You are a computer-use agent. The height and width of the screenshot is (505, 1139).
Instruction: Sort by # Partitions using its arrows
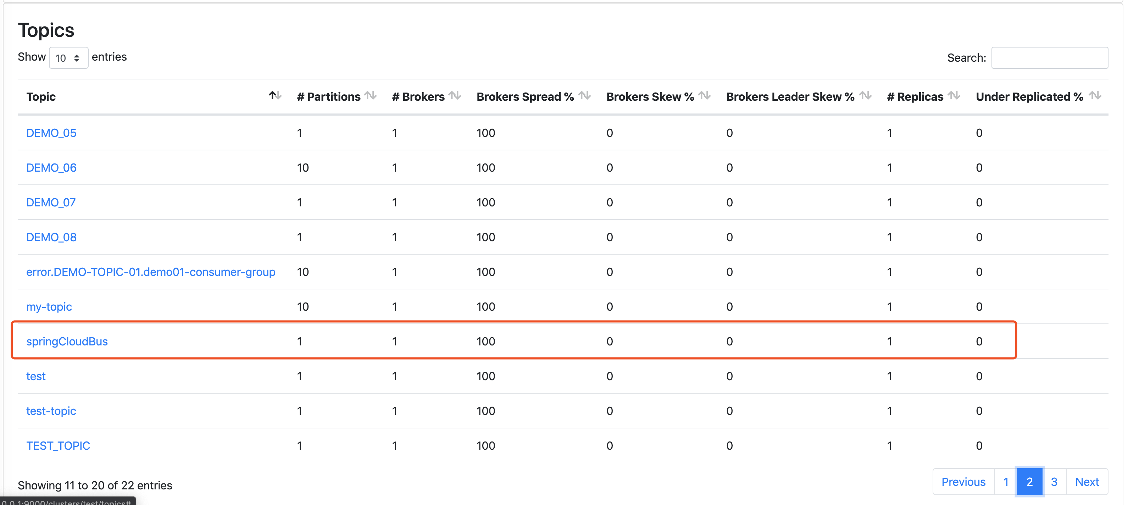click(371, 95)
